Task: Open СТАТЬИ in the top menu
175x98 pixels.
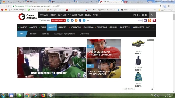Action: (74, 15)
